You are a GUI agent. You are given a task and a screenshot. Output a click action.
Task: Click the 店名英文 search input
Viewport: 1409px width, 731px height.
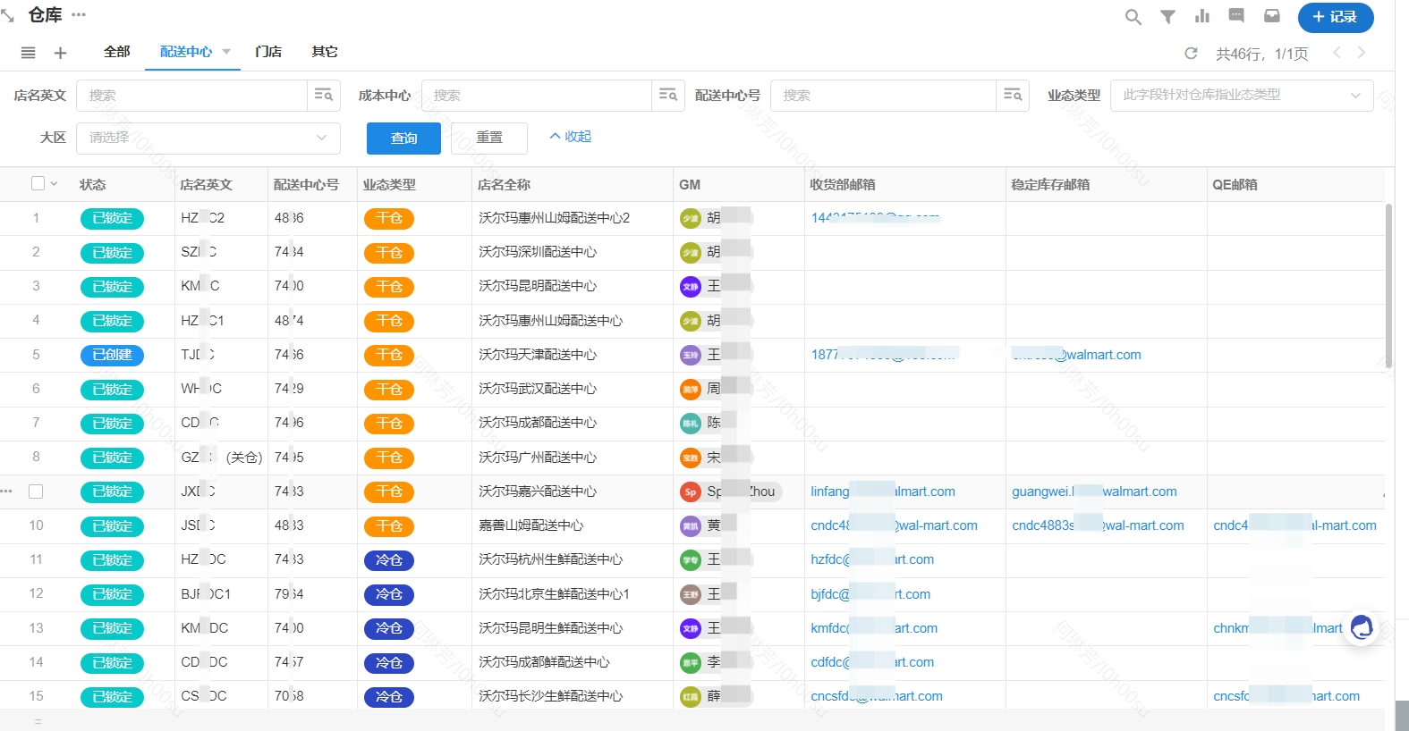192,95
